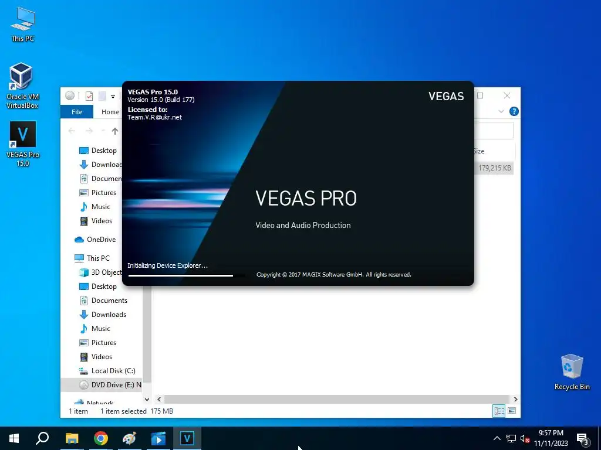Select the This PC desktop icon
This screenshot has width=601, height=450.
tap(23, 24)
